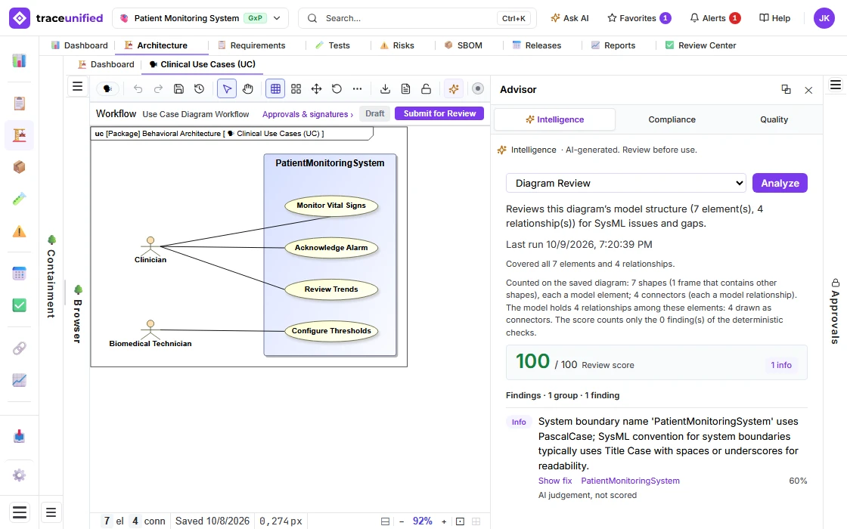Select the pointer selection tool
Image resolution: width=847 pixels, height=529 pixels.
(227, 89)
